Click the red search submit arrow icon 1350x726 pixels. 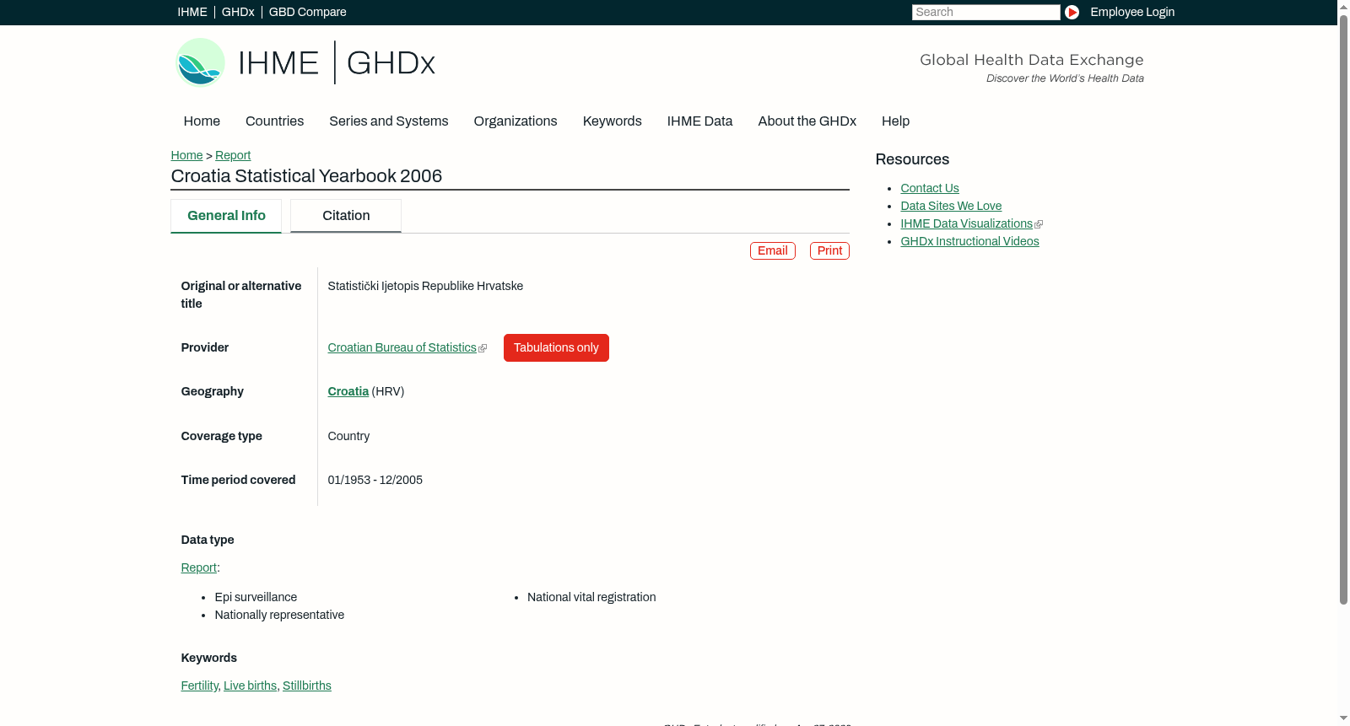click(1072, 12)
